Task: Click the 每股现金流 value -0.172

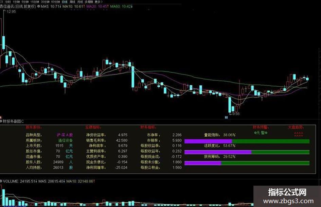Action: pos(176,157)
